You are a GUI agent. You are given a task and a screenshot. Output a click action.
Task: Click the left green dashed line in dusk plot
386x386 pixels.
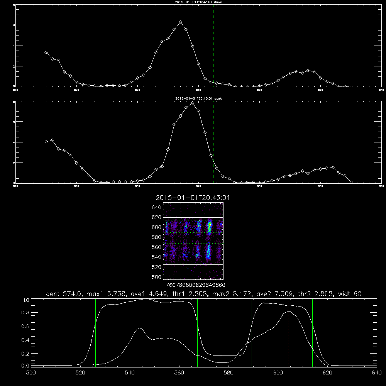click(x=123, y=142)
